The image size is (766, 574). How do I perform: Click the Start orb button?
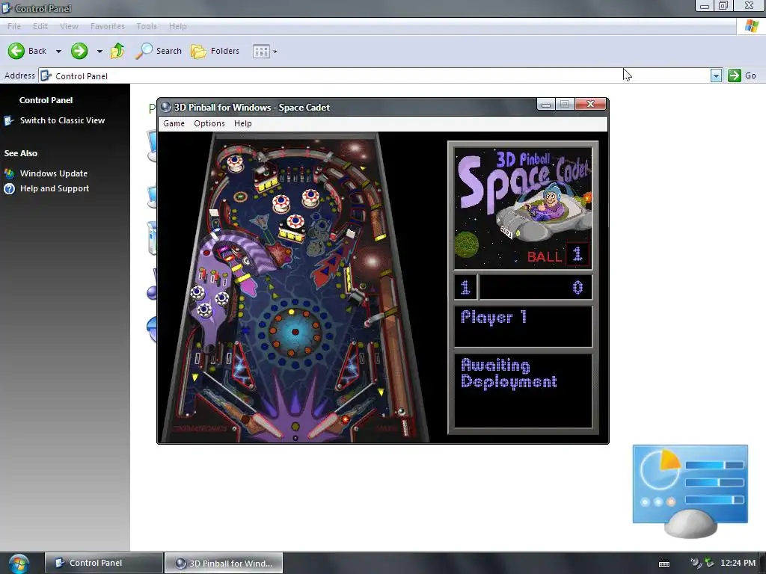tap(18, 564)
